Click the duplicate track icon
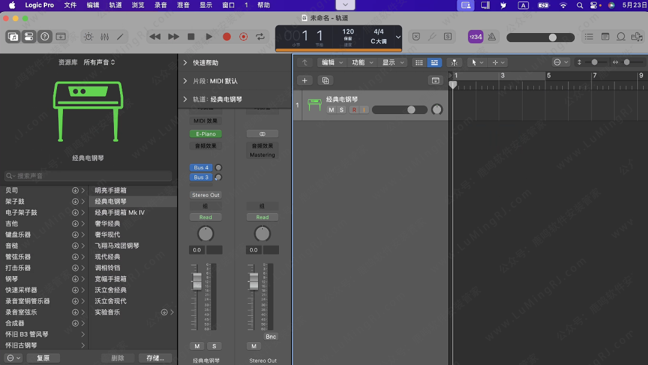Screen dimensions: 648x365 pyautogui.click(x=325, y=80)
